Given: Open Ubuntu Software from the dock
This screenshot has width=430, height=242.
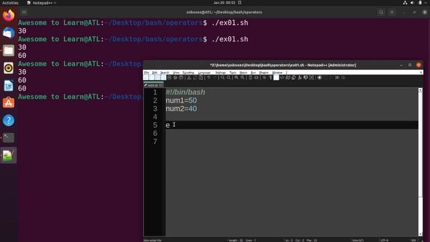Looking at the screenshot, I should pyautogui.click(x=9, y=103).
